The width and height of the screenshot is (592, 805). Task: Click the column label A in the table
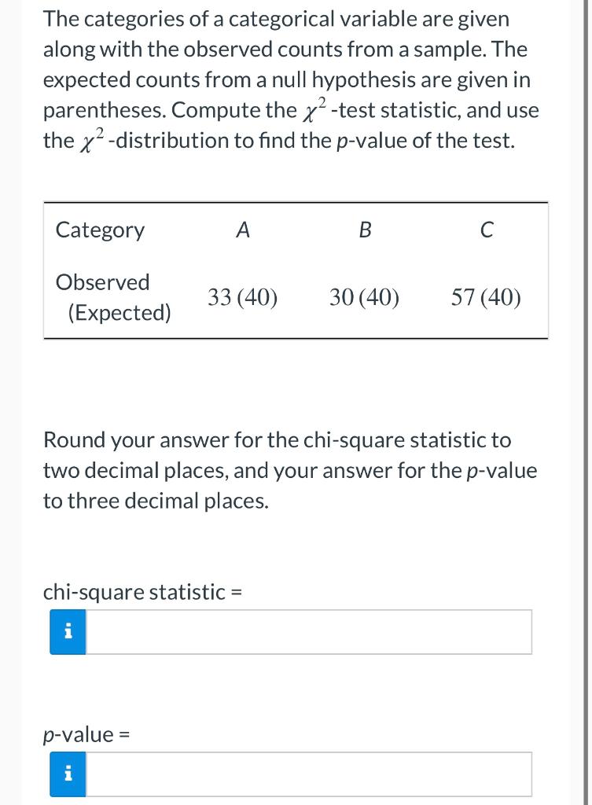click(x=243, y=230)
